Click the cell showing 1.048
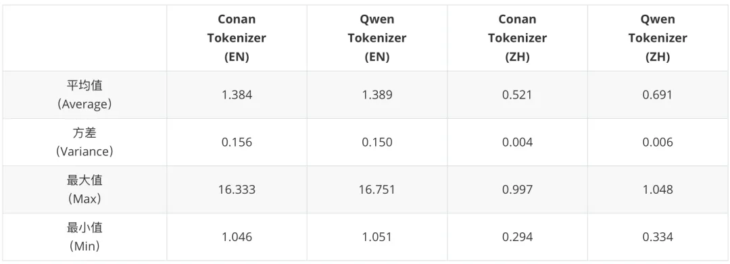Screen dimensions: 730x264 [x=658, y=190]
